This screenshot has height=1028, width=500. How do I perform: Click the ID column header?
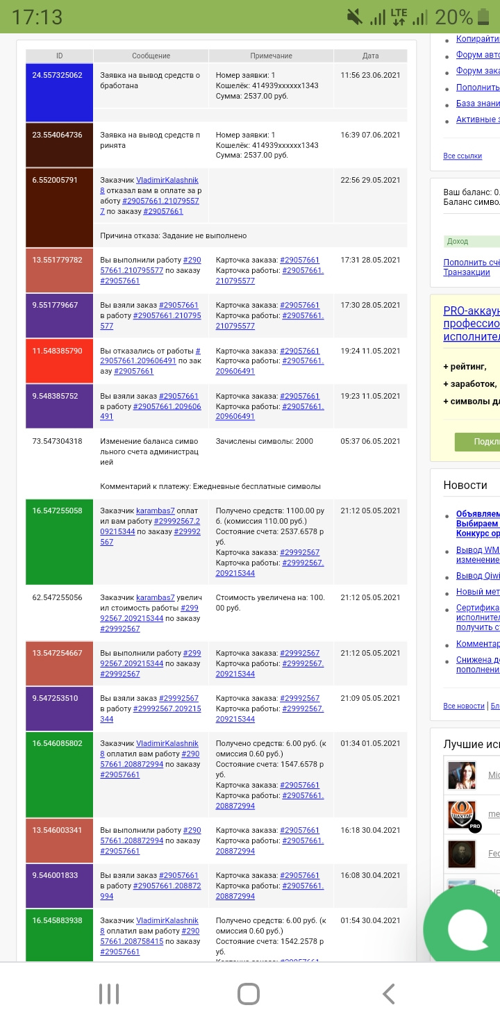click(x=59, y=56)
